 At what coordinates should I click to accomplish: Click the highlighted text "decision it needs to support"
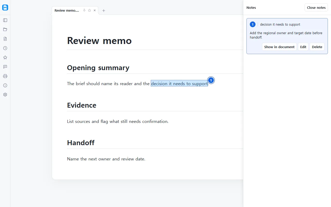(179, 84)
